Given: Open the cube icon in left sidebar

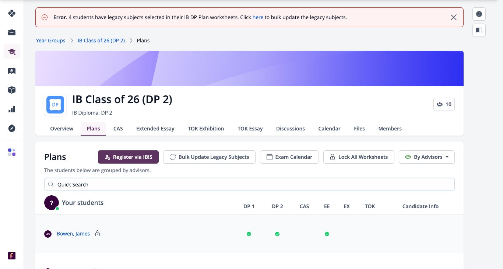Looking at the screenshot, I should tap(12, 90).
